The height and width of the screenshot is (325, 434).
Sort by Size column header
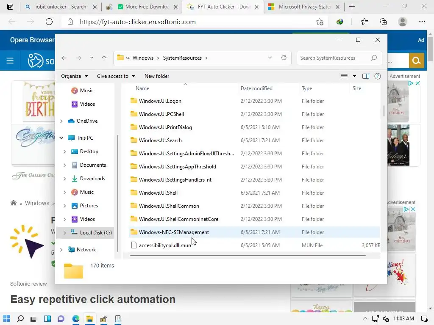(357, 88)
